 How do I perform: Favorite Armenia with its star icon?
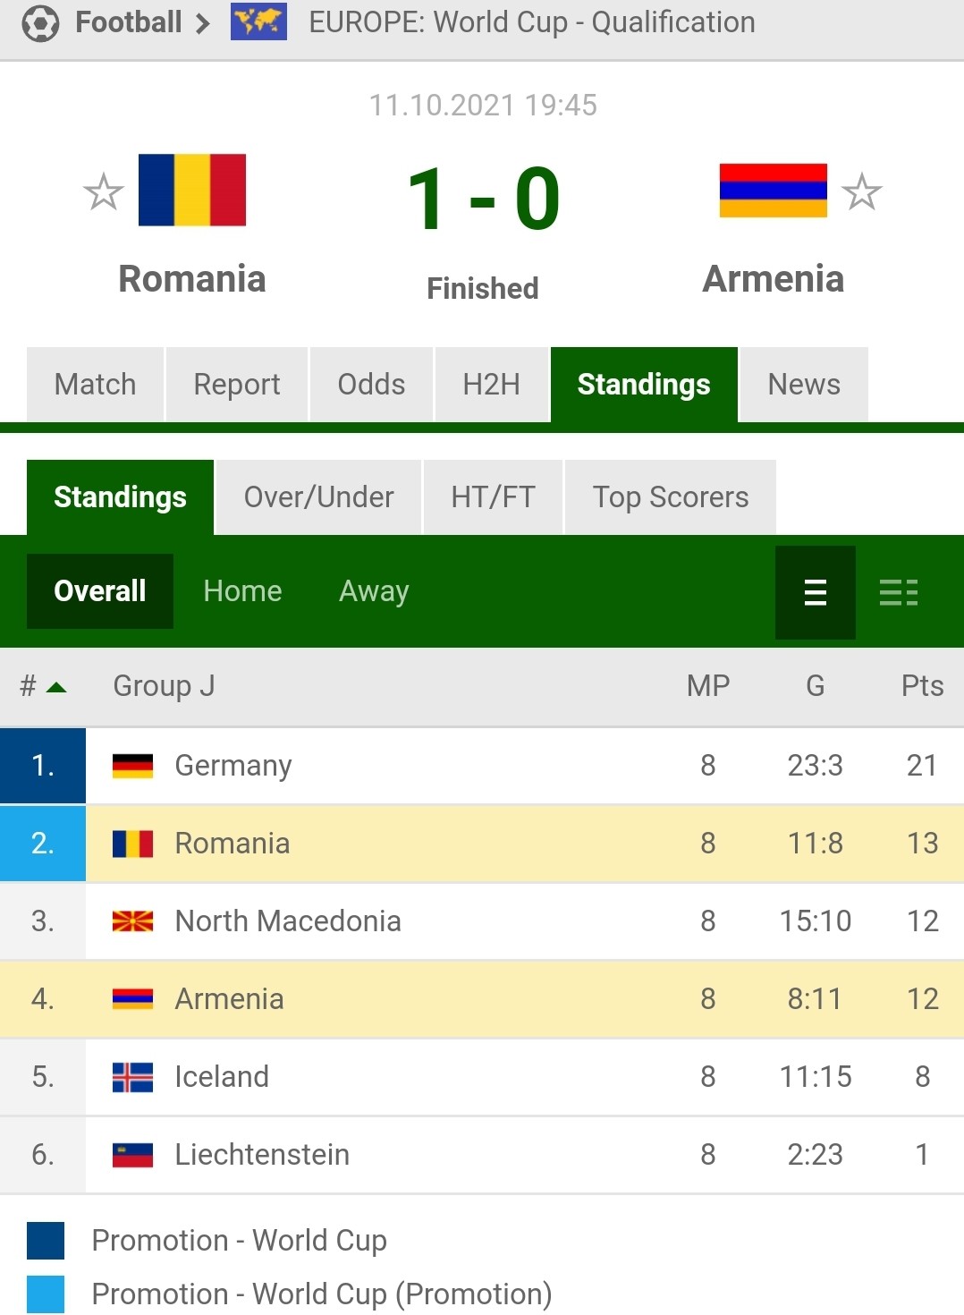862,191
